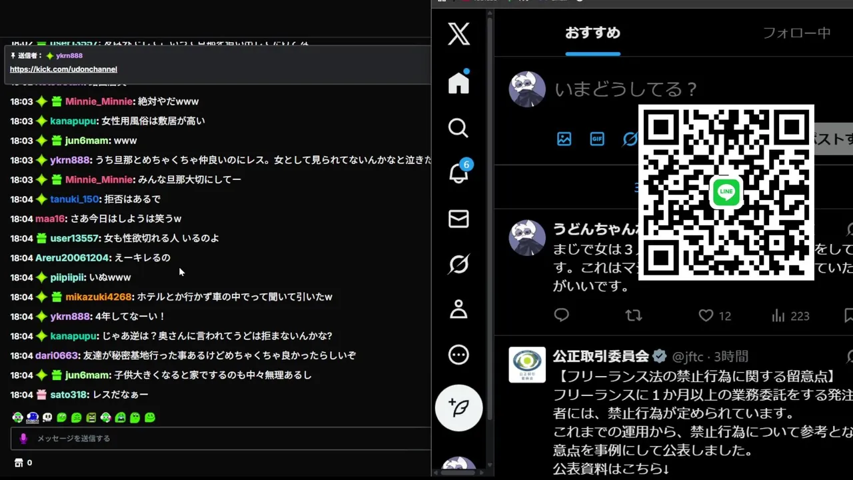
Task: Switch to the フォロー中 tab
Action: (796, 33)
